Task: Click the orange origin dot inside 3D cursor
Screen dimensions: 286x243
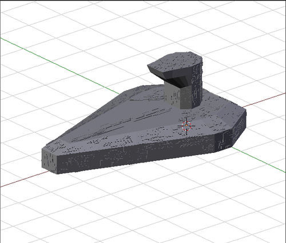Action: pyautogui.click(x=186, y=125)
